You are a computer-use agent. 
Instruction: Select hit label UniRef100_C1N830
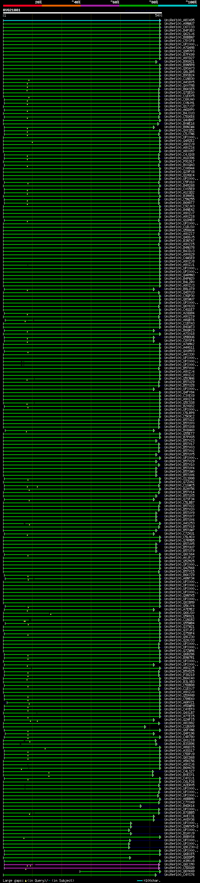179,79
